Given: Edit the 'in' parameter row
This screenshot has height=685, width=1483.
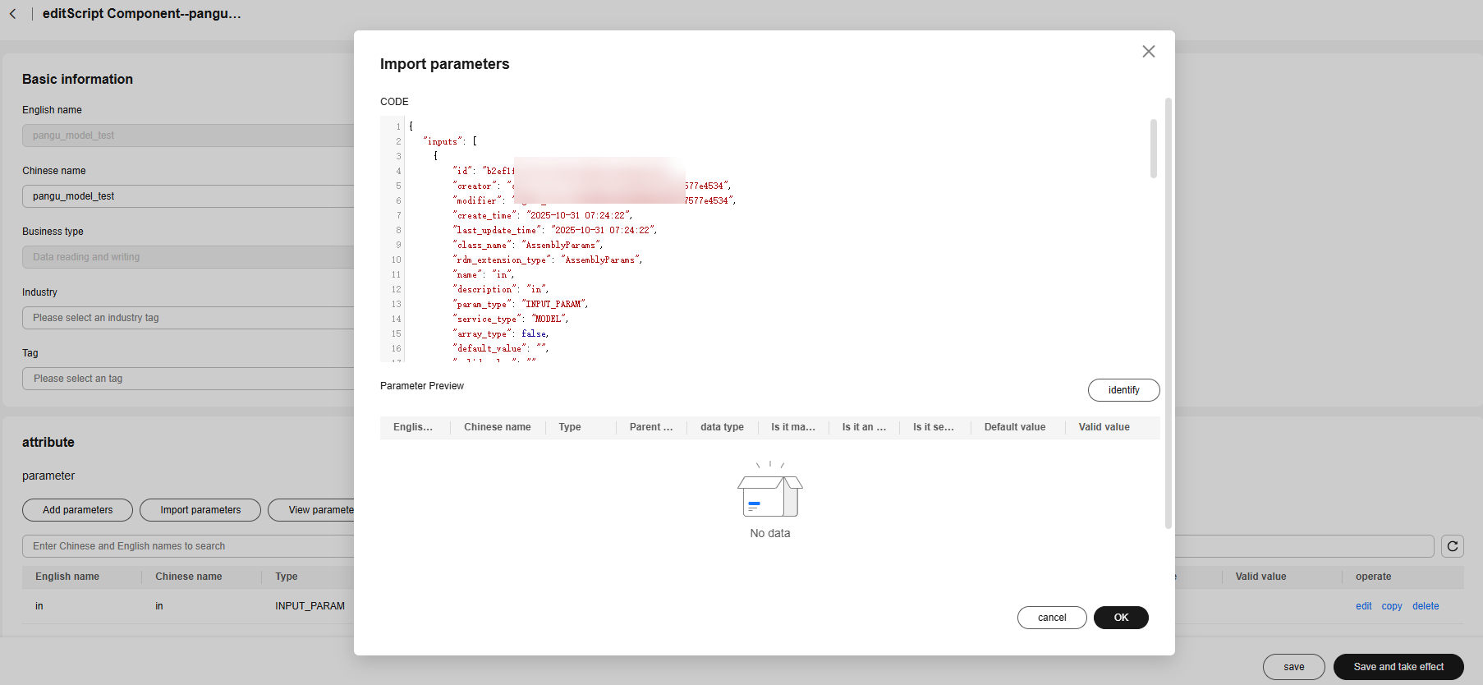Looking at the screenshot, I should tap(1363, 606).
